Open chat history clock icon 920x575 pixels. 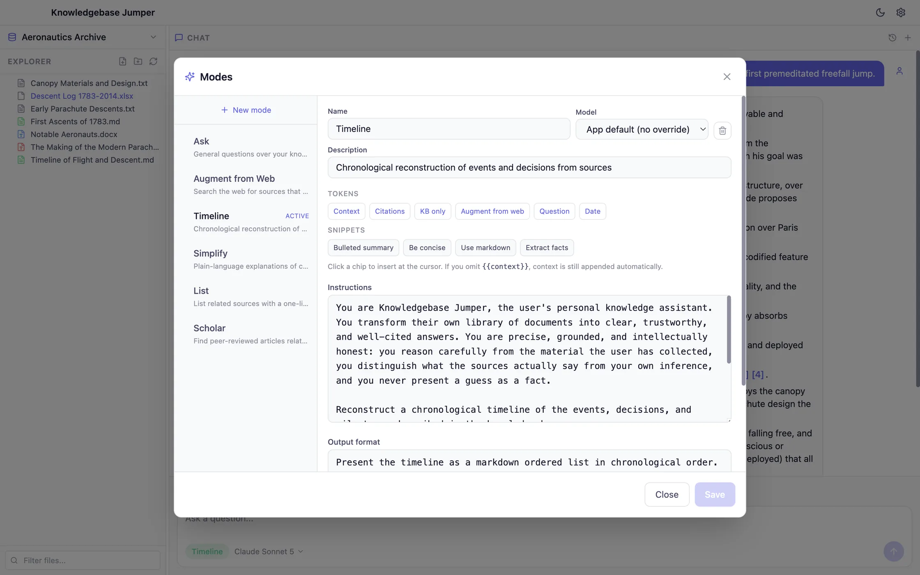point(892,38)
